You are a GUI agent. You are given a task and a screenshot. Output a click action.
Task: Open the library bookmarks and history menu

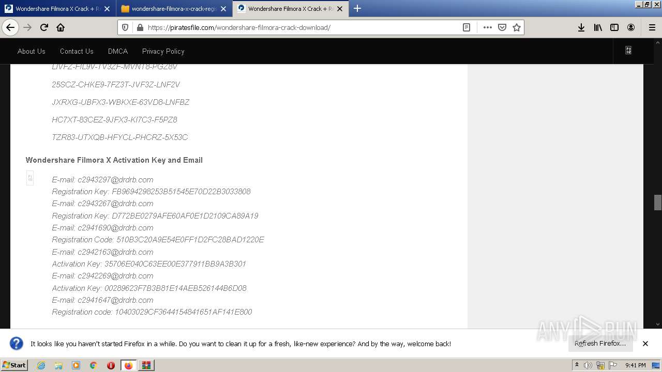point(598,27)
